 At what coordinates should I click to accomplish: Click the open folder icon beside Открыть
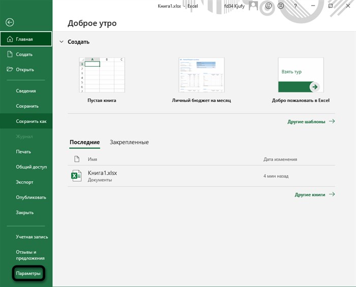[10, 69]
